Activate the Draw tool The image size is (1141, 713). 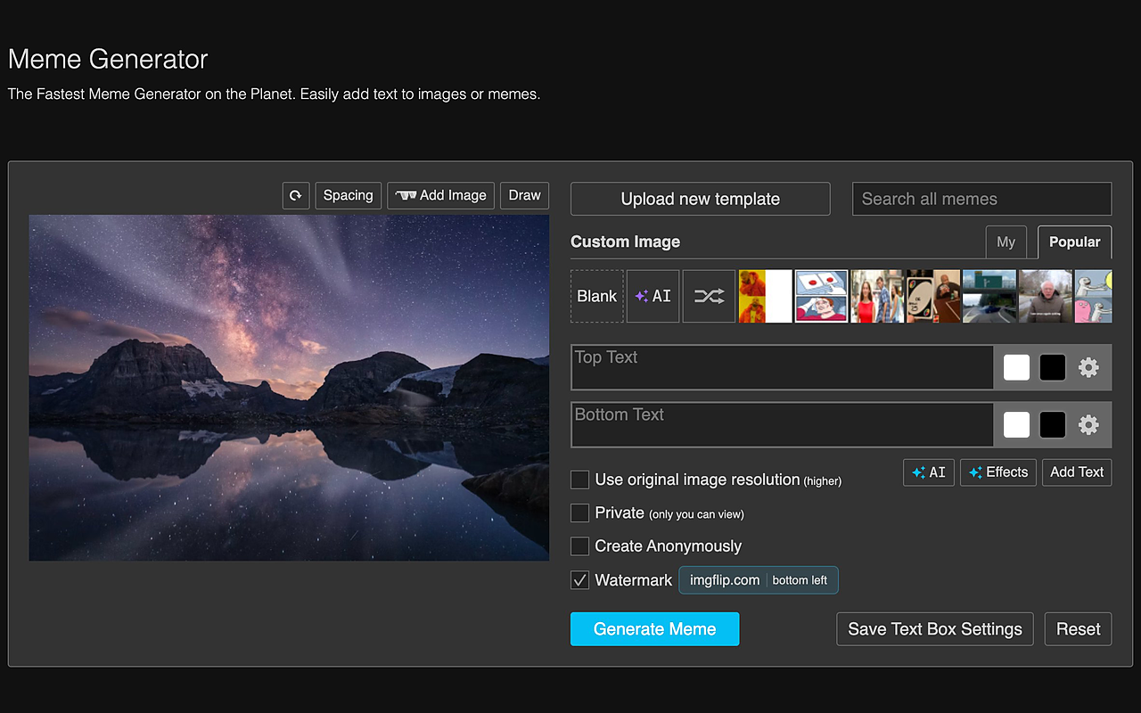pyautogui.click(x=525, y=195)
